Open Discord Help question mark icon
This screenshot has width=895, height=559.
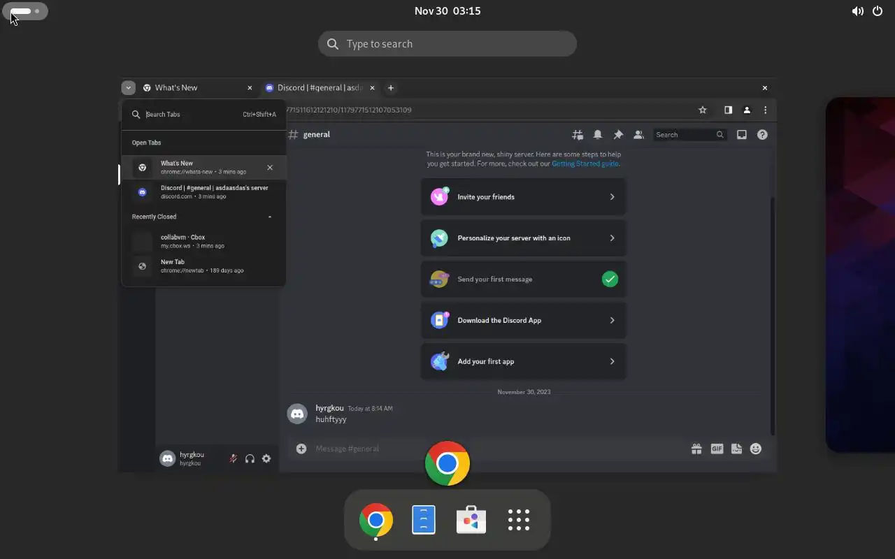click(762, 135)
